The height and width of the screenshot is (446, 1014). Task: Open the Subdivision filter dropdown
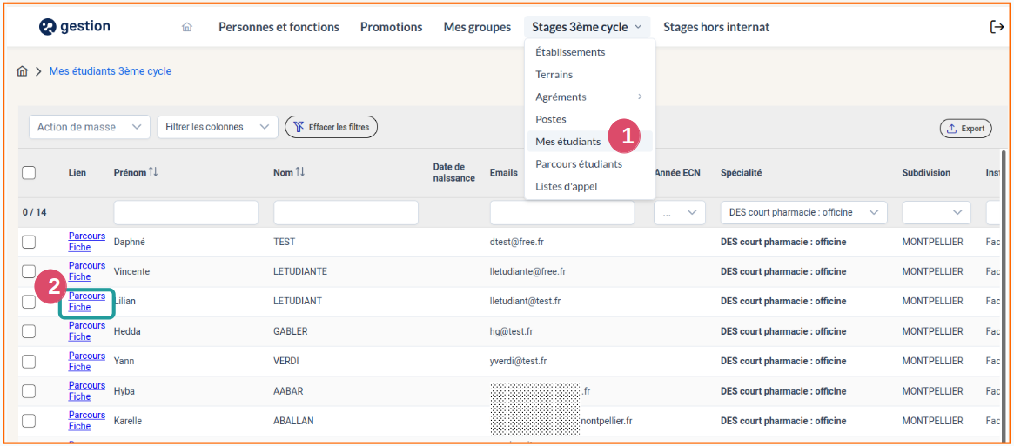[937, 212]
